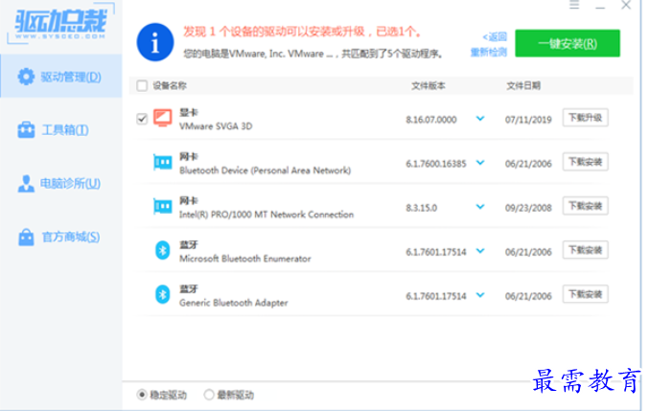Viewport: 649px width, 411px height.
Task: Click date 09/23/2008
Action: (528, 208)
